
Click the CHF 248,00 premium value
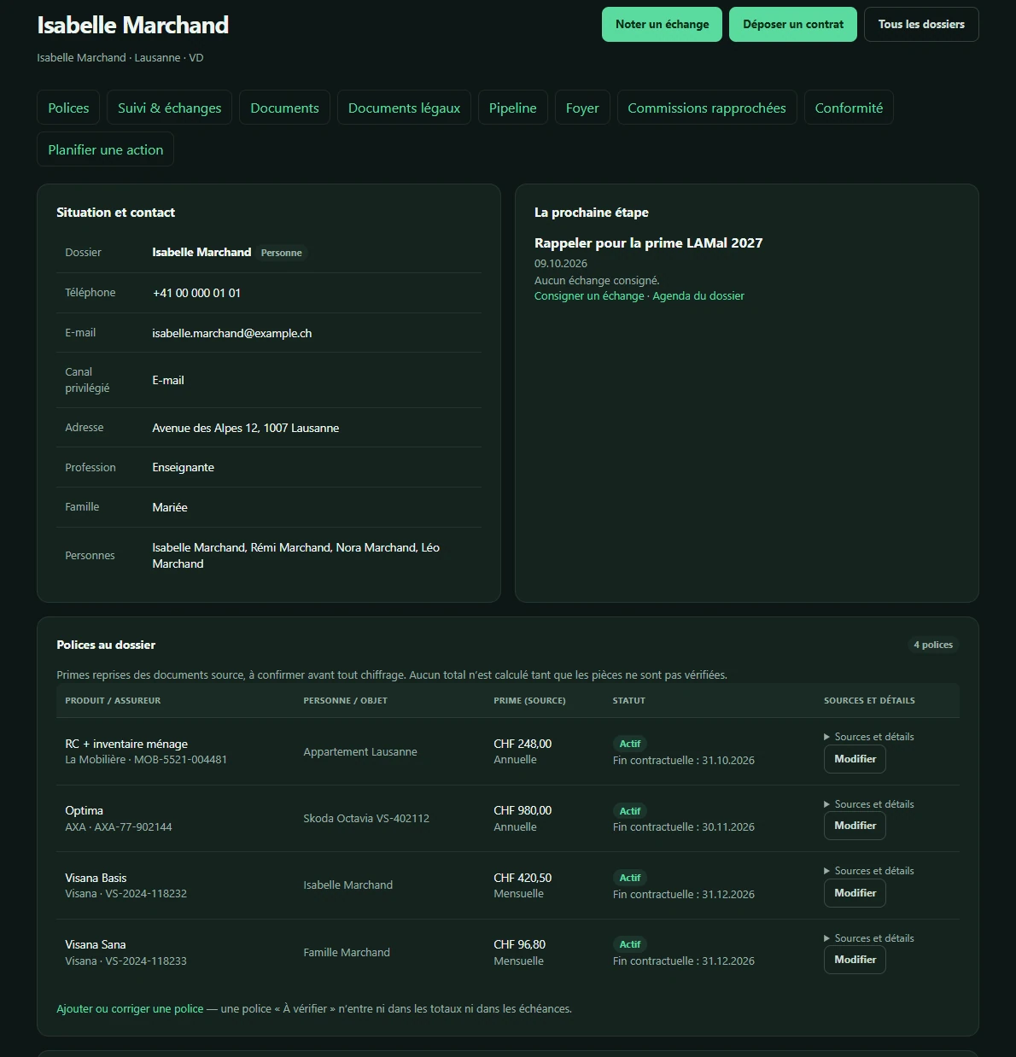pos(523,744)
